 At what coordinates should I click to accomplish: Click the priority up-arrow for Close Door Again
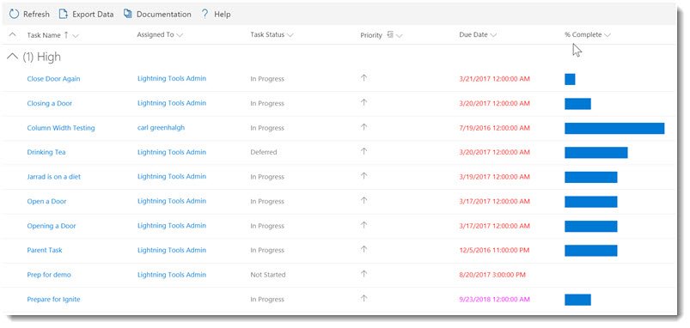click(x=363, y=78)
